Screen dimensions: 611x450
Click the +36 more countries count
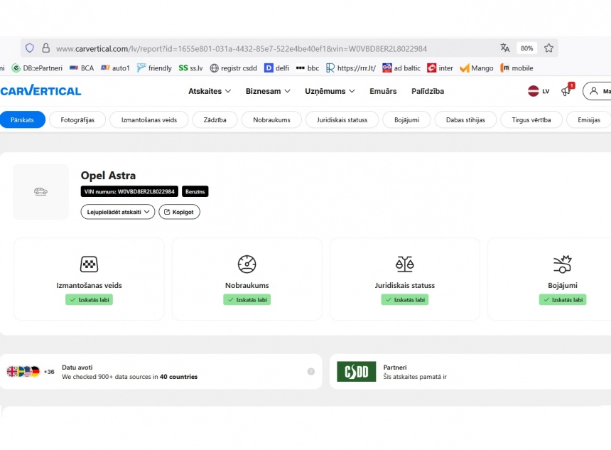[49, 372]
